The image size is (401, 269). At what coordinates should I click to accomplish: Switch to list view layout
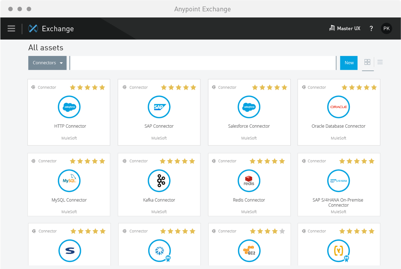(380, 62)
